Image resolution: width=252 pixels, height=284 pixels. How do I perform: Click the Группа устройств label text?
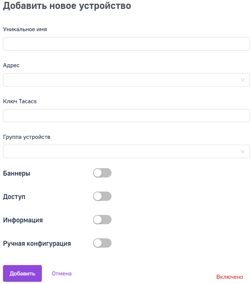(27, 137)
